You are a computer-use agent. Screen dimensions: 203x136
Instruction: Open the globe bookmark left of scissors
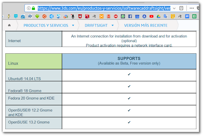(x=94, y=16)
